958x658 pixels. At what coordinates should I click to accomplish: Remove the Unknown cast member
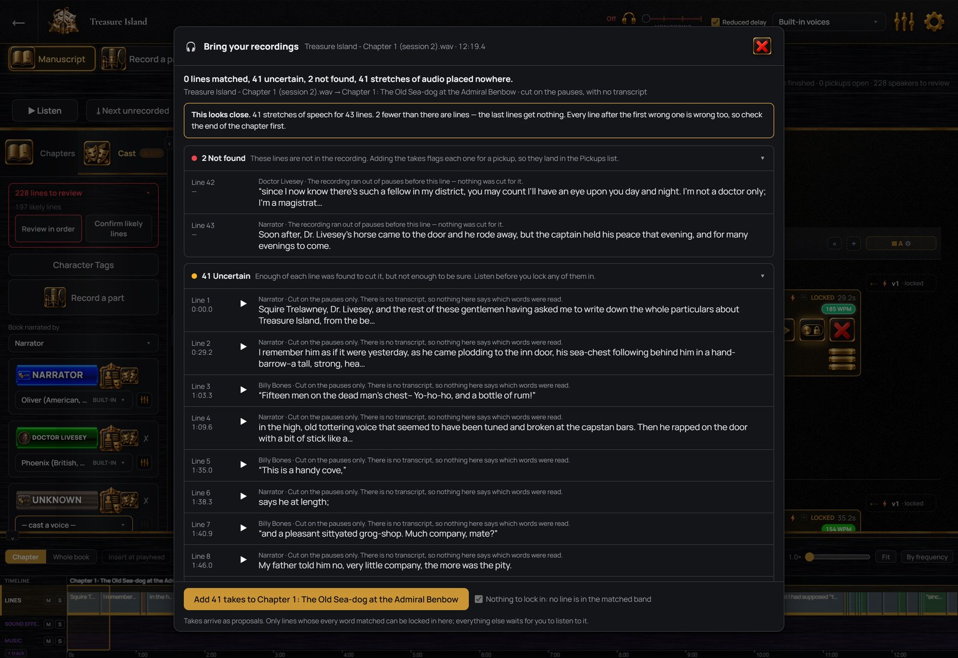click(146, 501)
